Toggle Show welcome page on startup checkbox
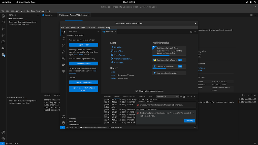Viewport: 258px width, 145px height. pyautogui.click(x=137, y=91)
